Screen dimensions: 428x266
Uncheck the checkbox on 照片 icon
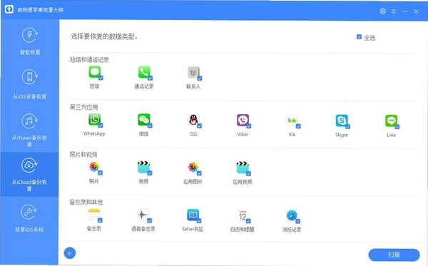click(100, 173)
